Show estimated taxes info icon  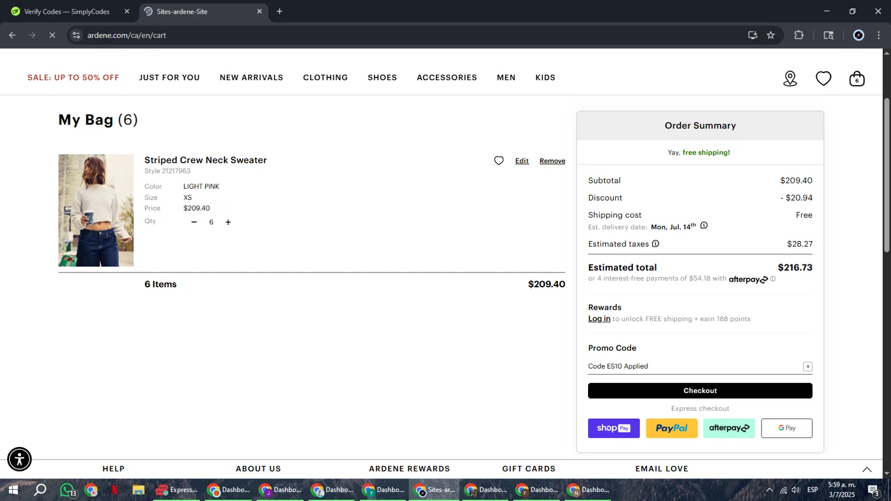tap(656, 244)
